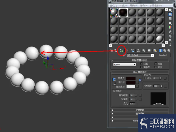Collapse Blinn 基本参数 rollout

(x=140, y=72)
